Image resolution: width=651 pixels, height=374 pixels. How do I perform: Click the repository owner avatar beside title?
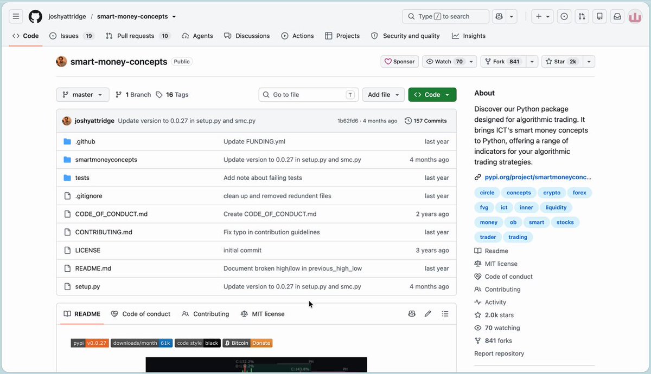tap(61, 61)
